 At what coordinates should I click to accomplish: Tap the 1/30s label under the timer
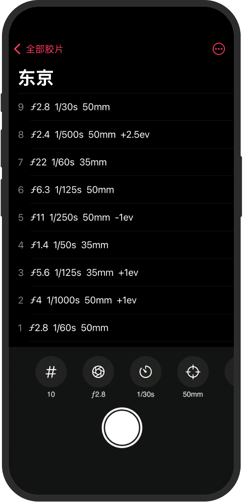tap(146, 395)
